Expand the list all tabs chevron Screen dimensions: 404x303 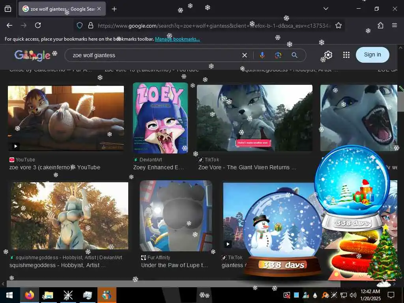click(x=325, y=9)
